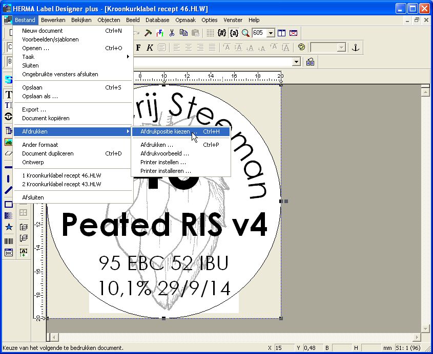Click the anchor icon in toolbar
Screen dimensions: 433x354
click(x=355, y=48)
